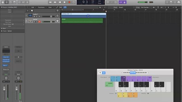Disable record on SoCal track

click(40, 22)
